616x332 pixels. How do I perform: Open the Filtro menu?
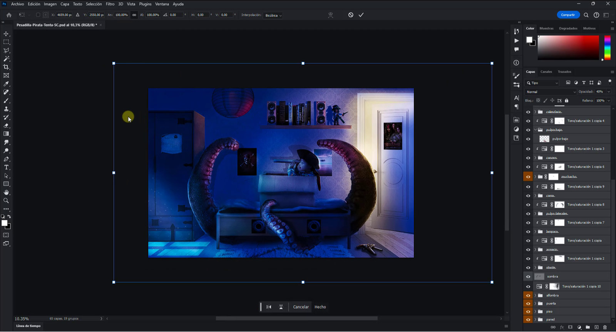coord(110,4)
